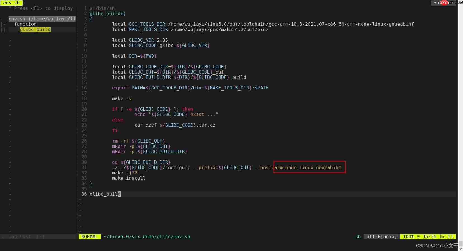This screenshot has height=251, width=463.
Task: Click the gcc-arm-10.3 toolchain path text
Action: 291,24
